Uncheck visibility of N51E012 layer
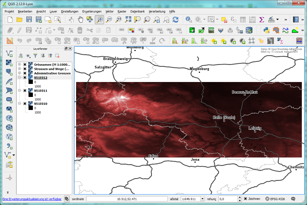Viewport: 307px width, 205px height. [25, 78]
